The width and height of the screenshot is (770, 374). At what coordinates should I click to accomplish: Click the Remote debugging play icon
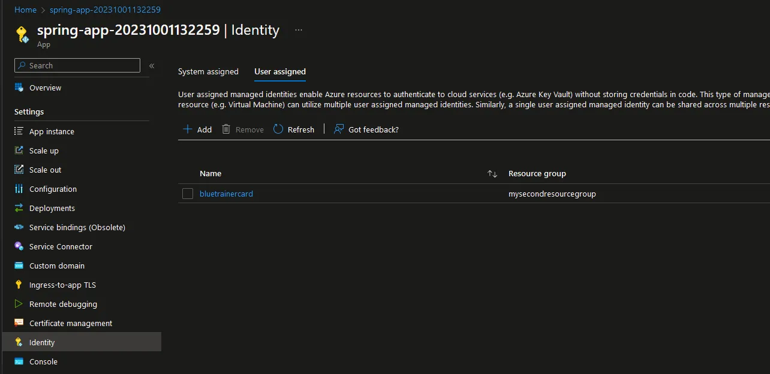(x=19, y=304)
